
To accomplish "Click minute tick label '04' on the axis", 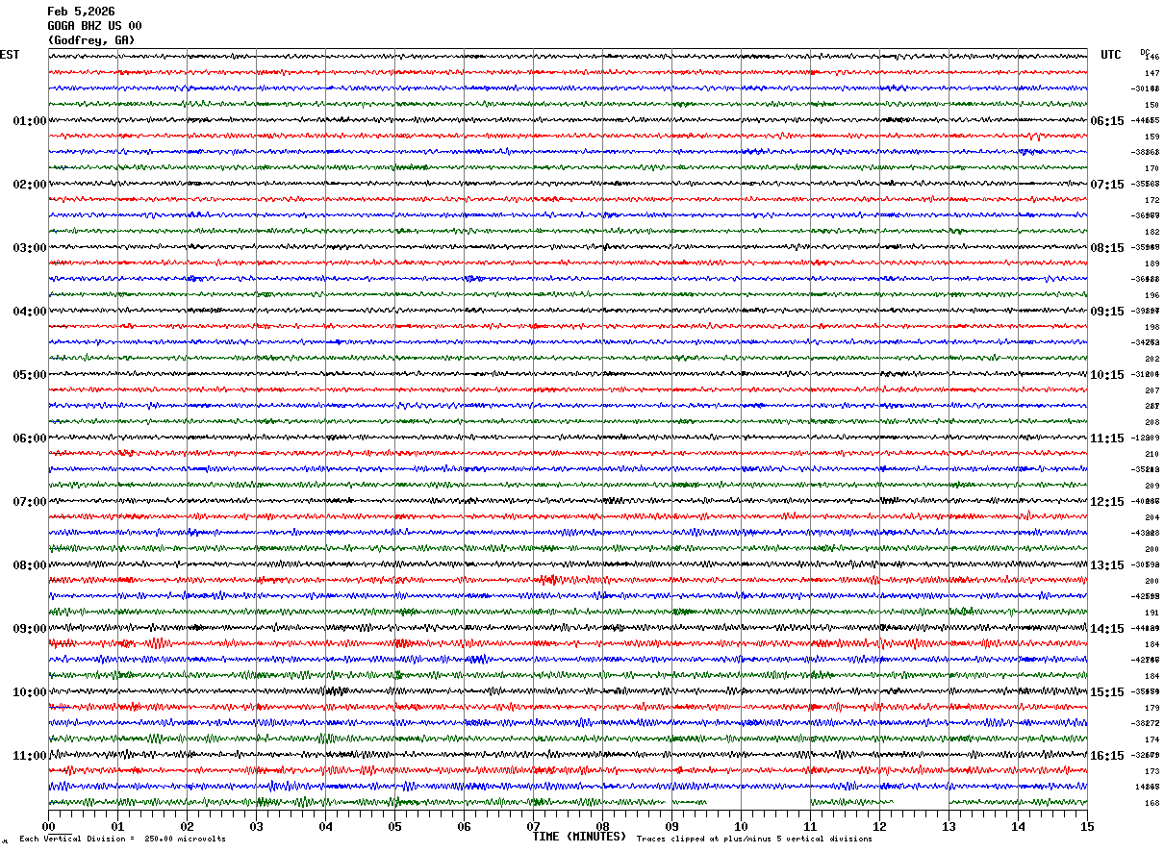I will click(x=326, y=826).
